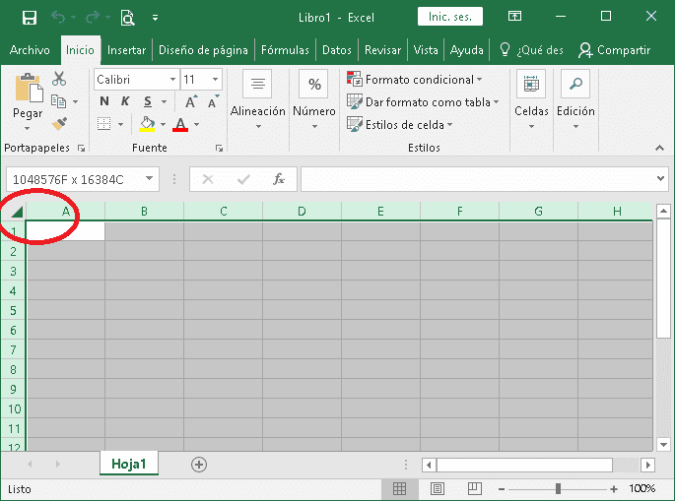Click the increase font size icon
The height and width of the screenshot is (501, 675).
coord(191,101)
